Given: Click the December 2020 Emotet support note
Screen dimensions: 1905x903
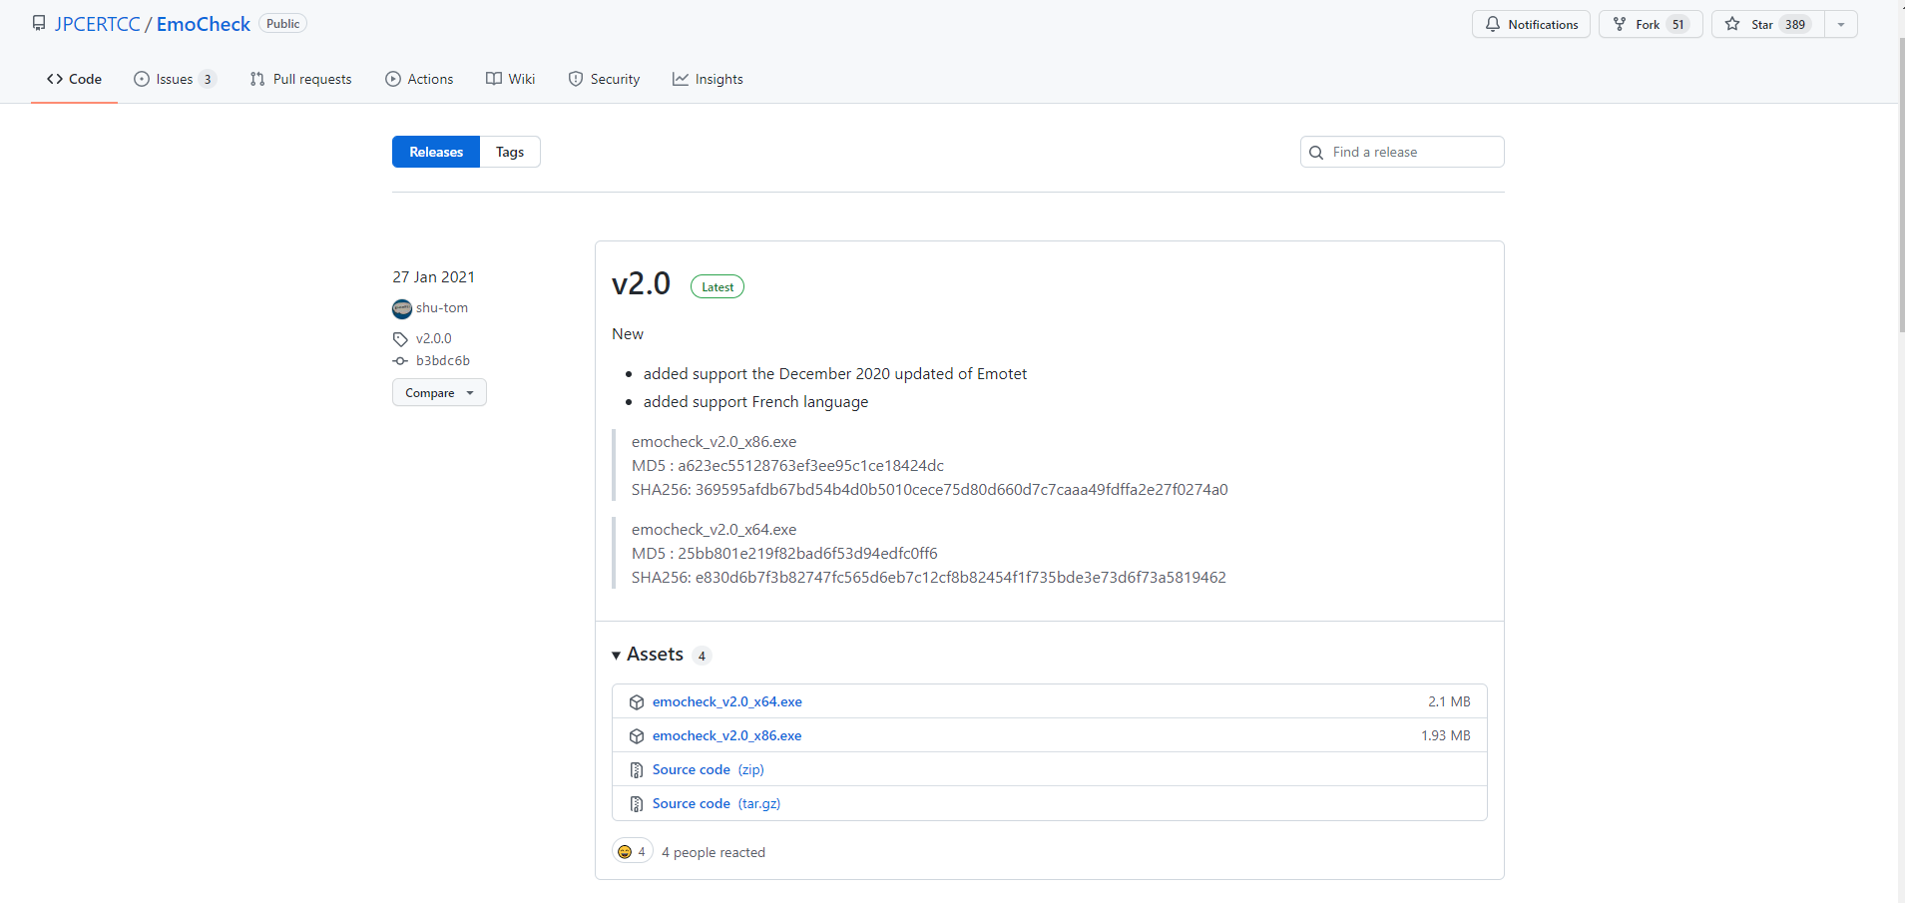Looking at the screenshot, I should pyautogui.click(x=835, y=373).
